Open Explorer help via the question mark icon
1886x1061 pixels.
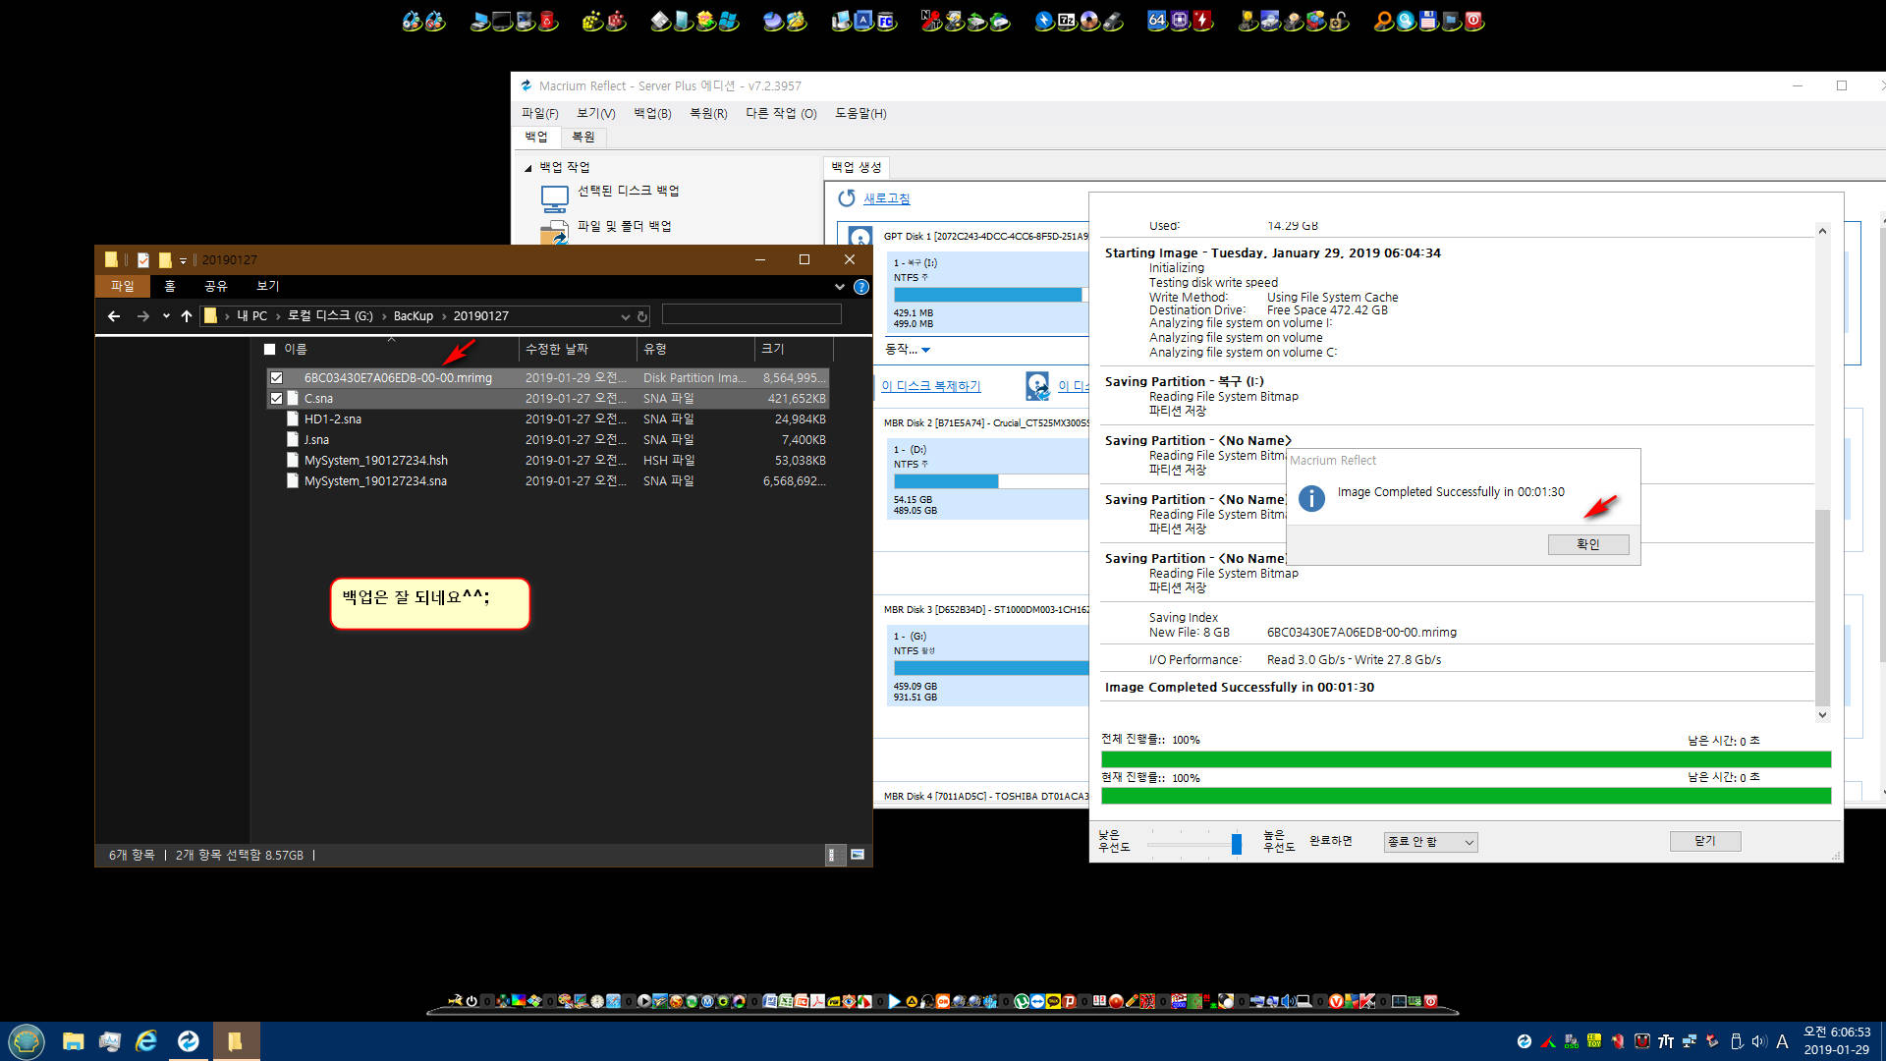click(x=861, y=287)
